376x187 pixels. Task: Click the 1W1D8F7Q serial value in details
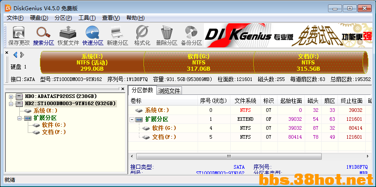pos(357,167)
